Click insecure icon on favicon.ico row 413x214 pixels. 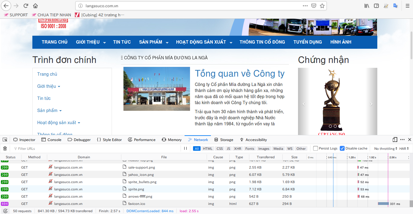point(51,203)
